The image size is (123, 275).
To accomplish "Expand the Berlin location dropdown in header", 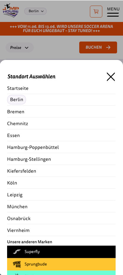I will [35, 11].
